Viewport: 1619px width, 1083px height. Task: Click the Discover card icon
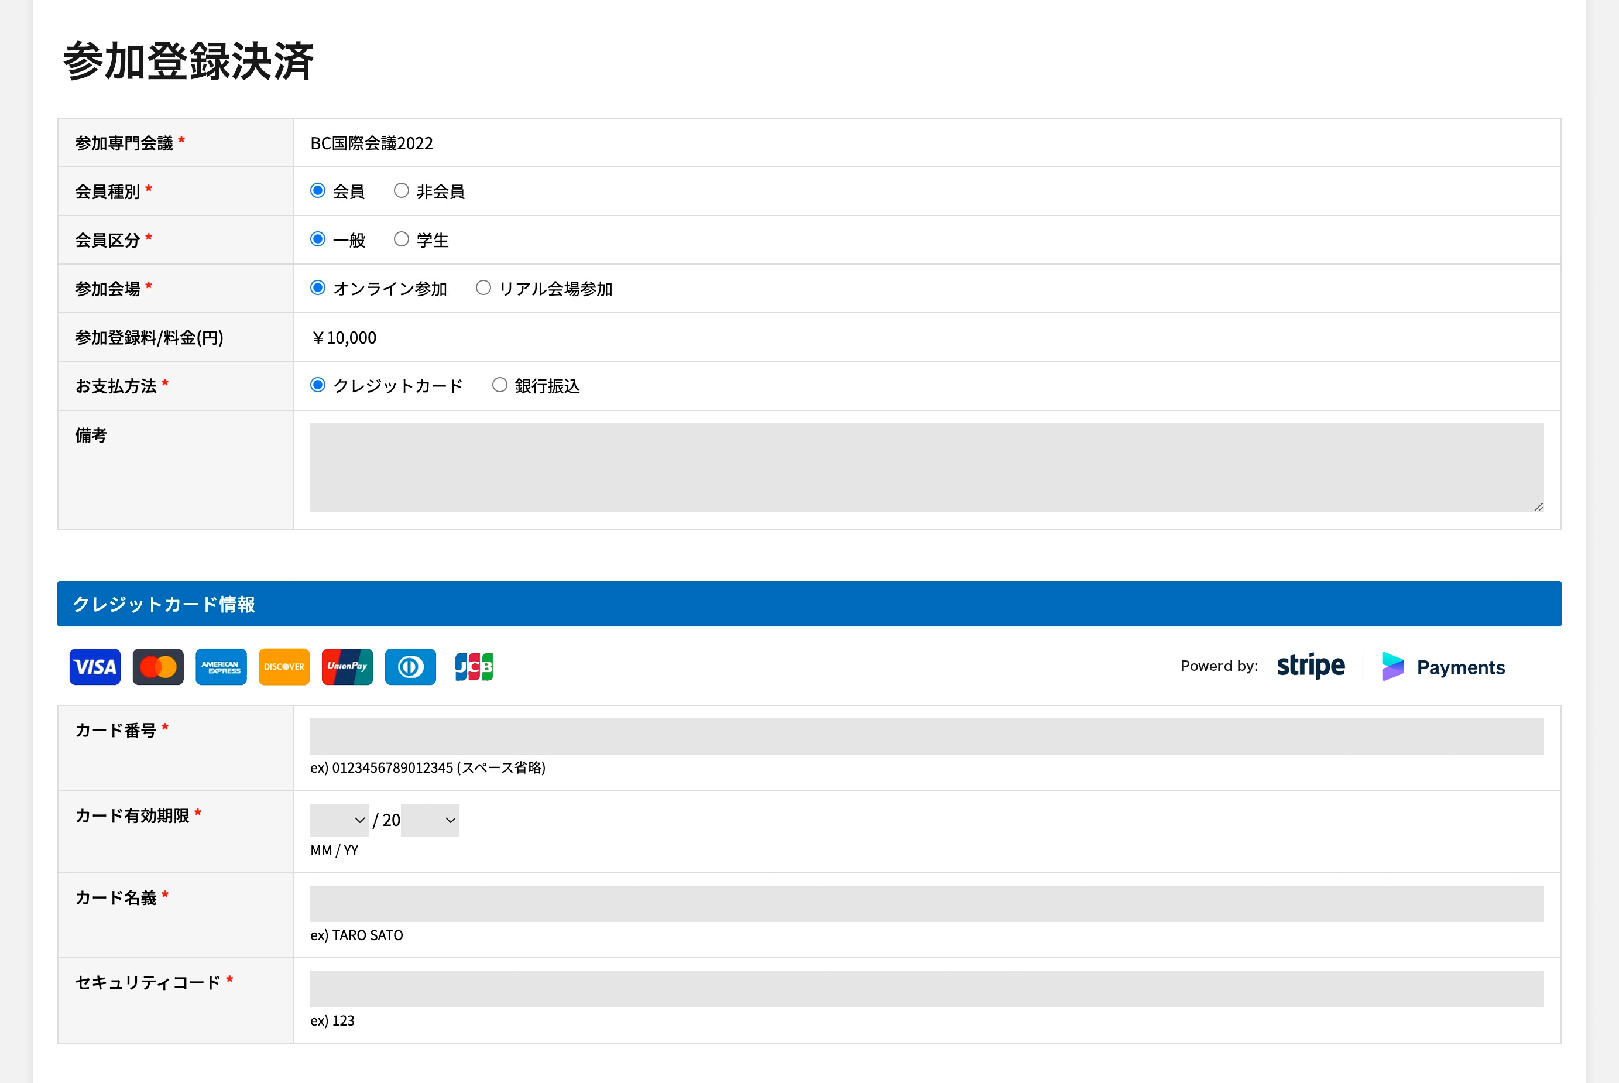click(284, 667)
